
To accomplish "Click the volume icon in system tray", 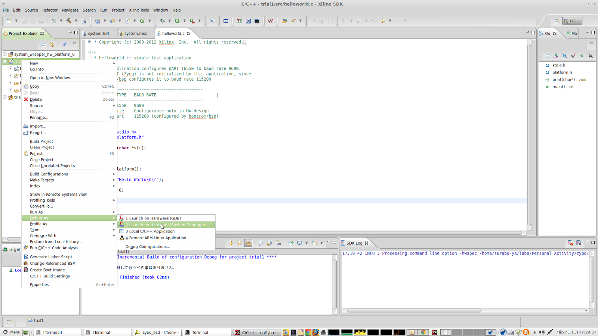I will point(542,332).
